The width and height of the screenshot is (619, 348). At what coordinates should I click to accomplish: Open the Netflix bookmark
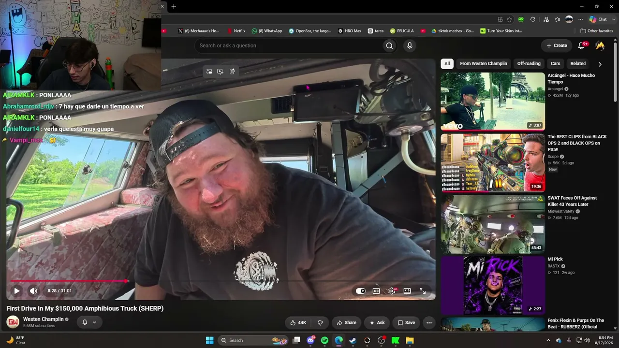point(236,31)
